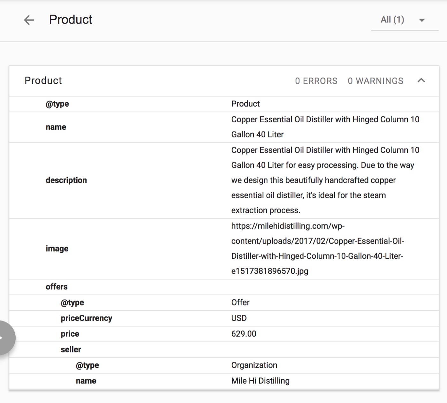The width and height of the screenshot is (447, 403).
Task: Click the "0 ERRORS" count
Action: point(316,81)
